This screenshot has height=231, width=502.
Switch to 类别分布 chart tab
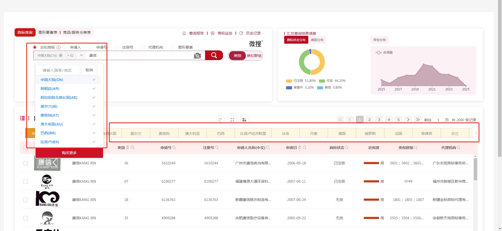(317, 40)
